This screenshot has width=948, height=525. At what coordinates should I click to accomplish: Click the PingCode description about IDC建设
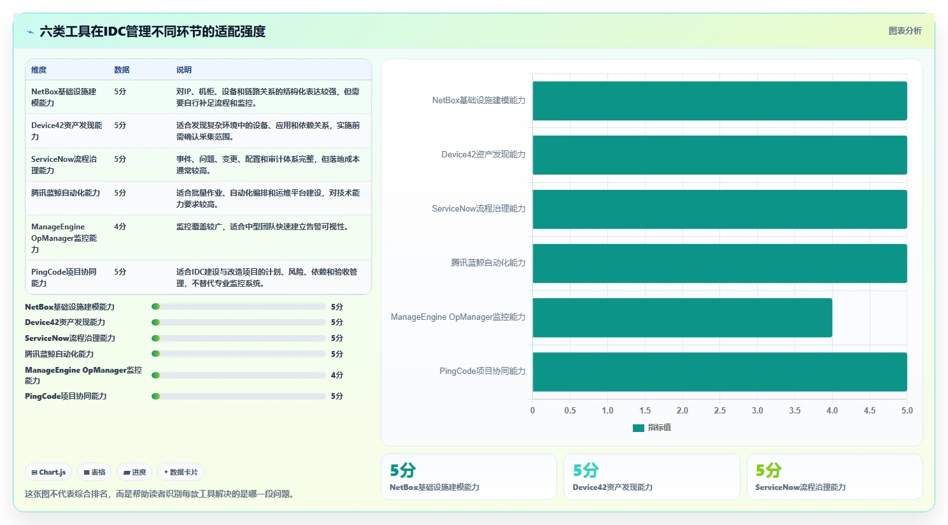(267, 277)
